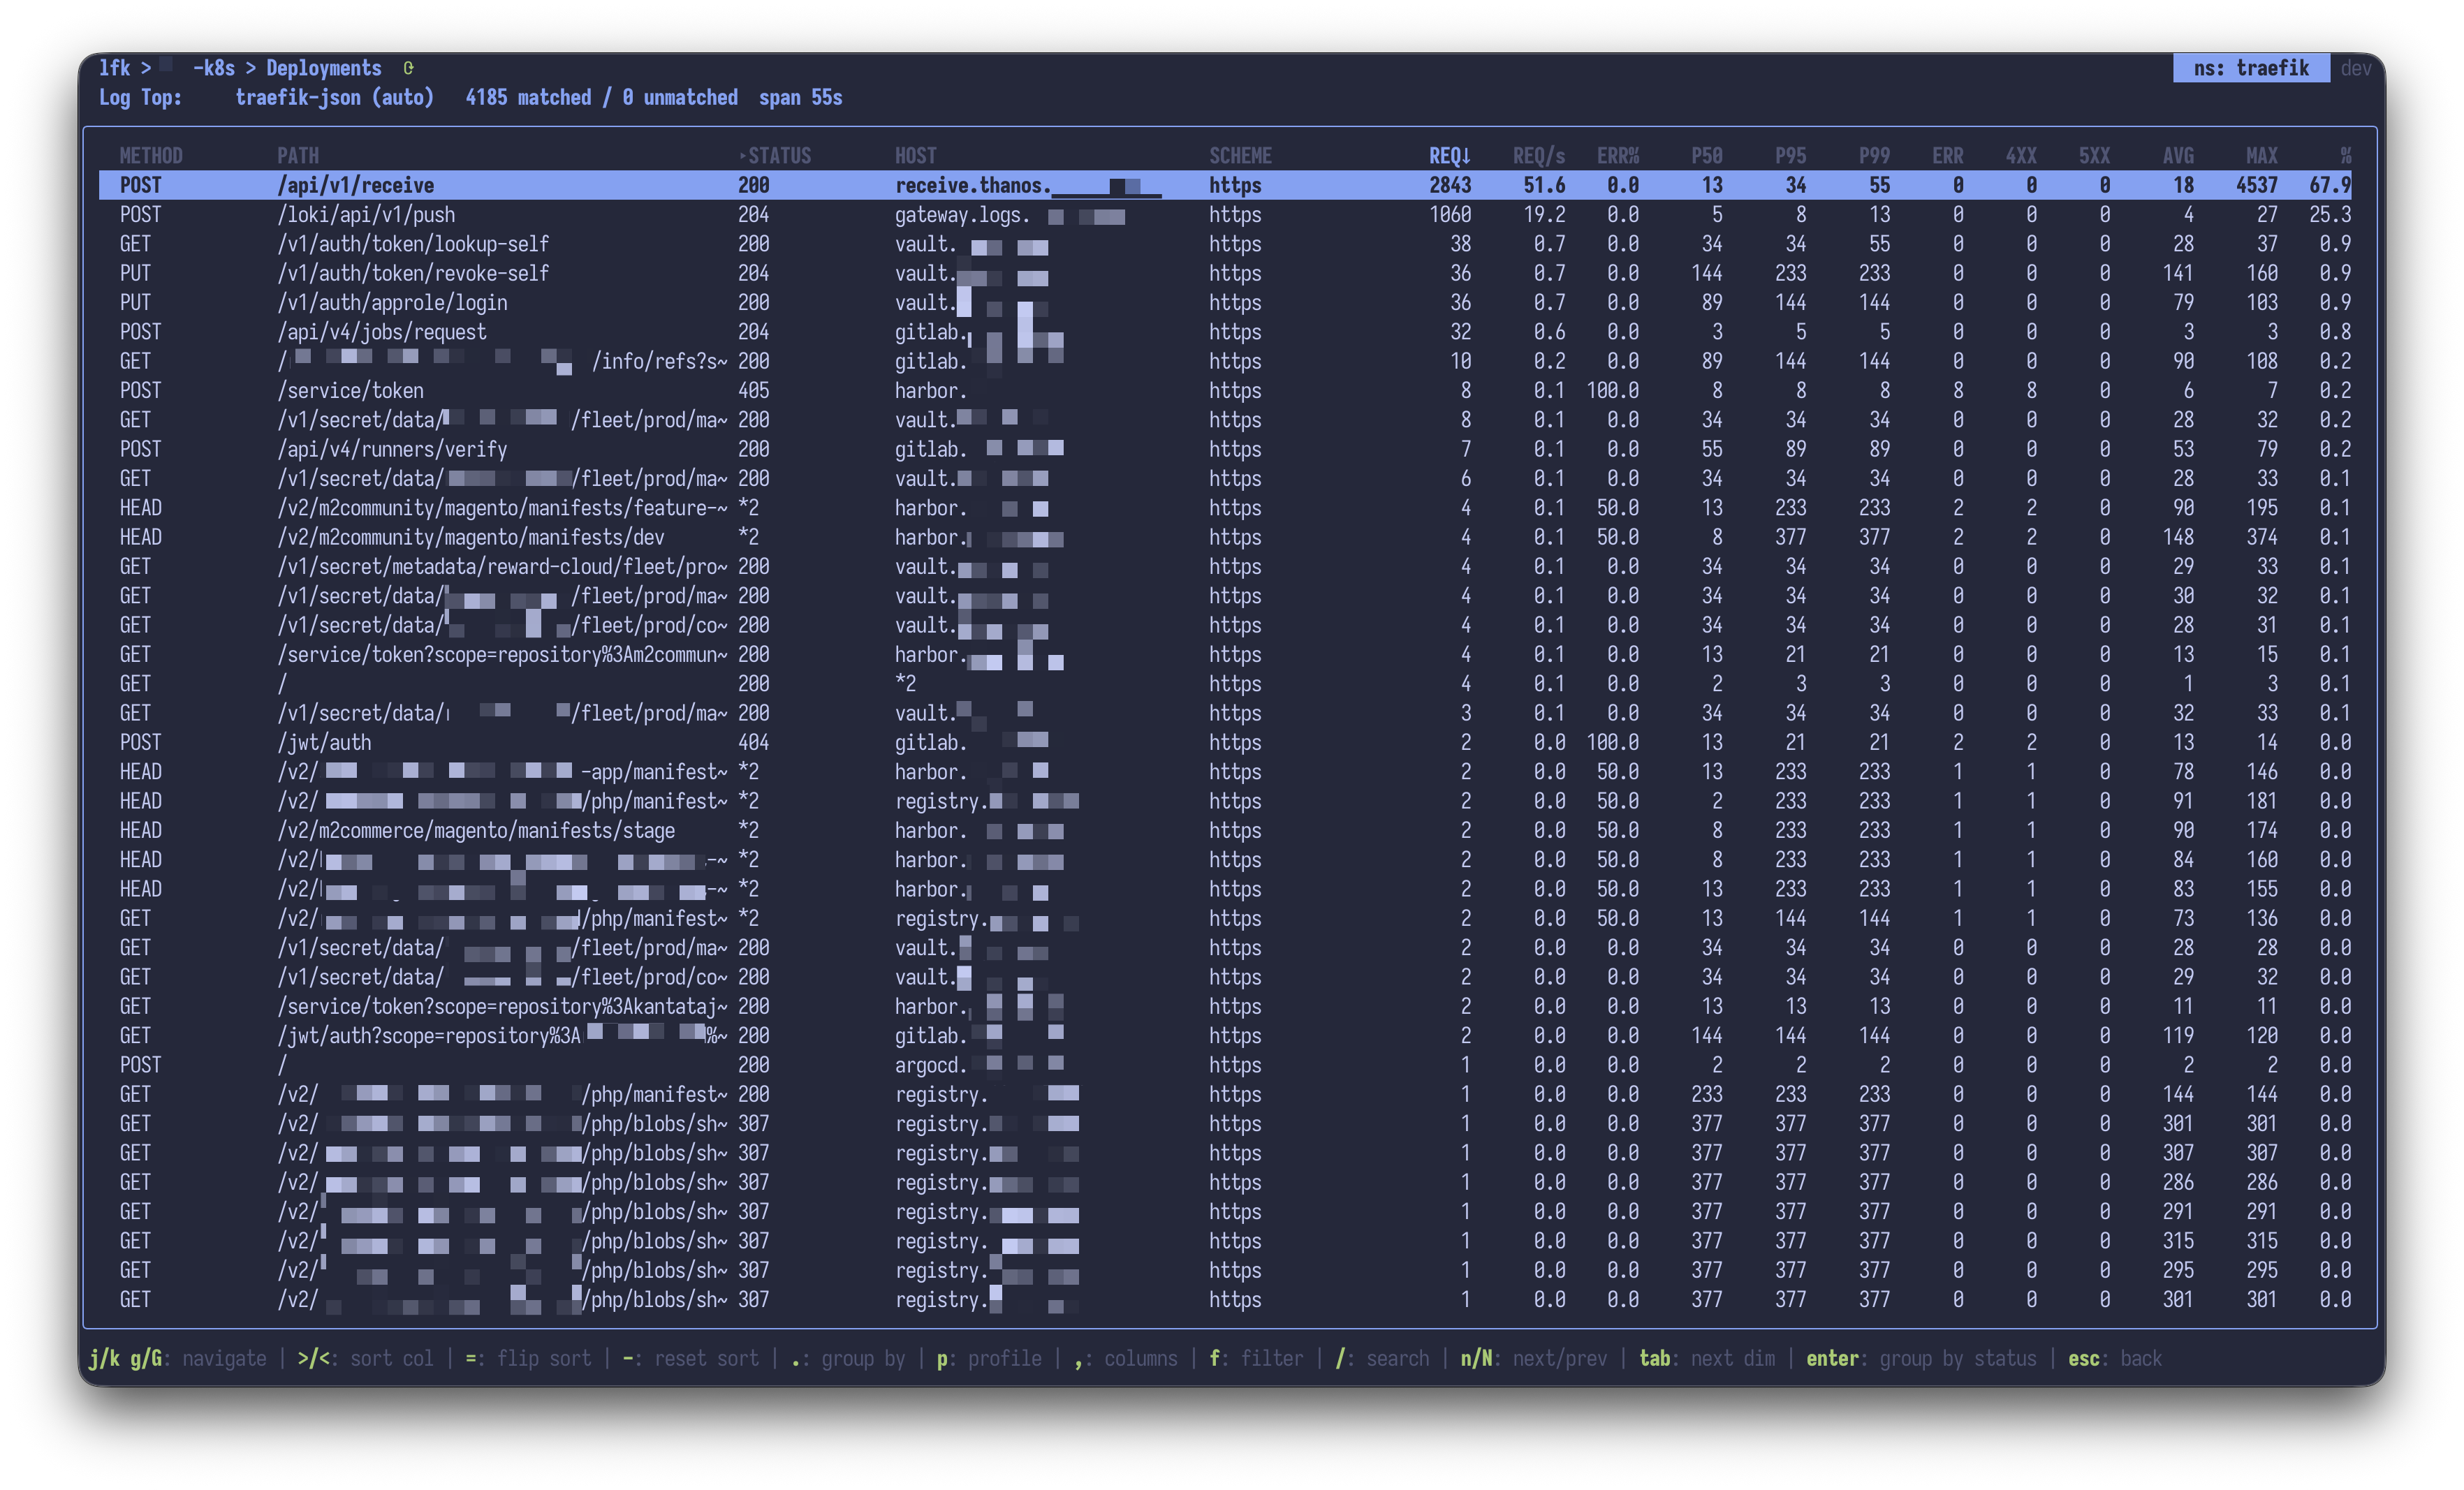
Task: Click the enter: group by status hint
Action: pyautogui.click(x=1921, y=1358)
